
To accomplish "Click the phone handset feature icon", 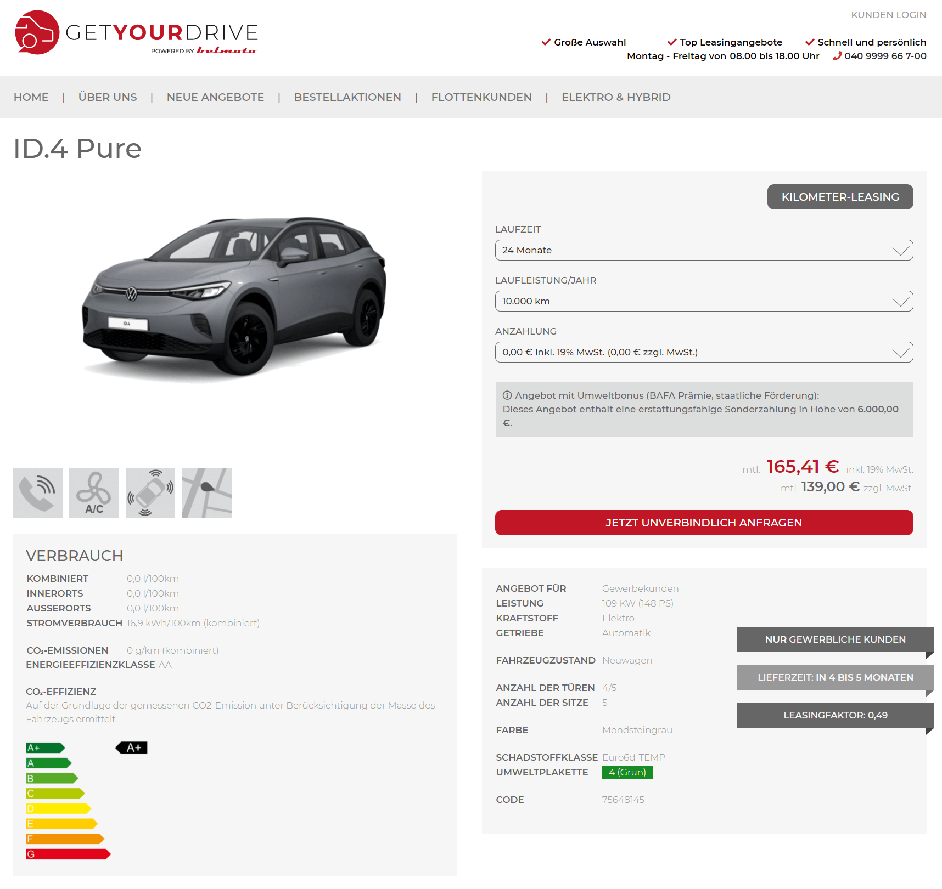I will click(37, 492).
